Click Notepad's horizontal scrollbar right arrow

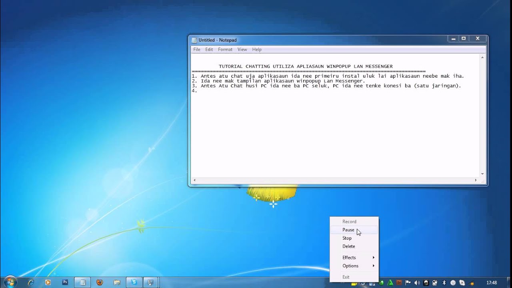click(476, 180)
